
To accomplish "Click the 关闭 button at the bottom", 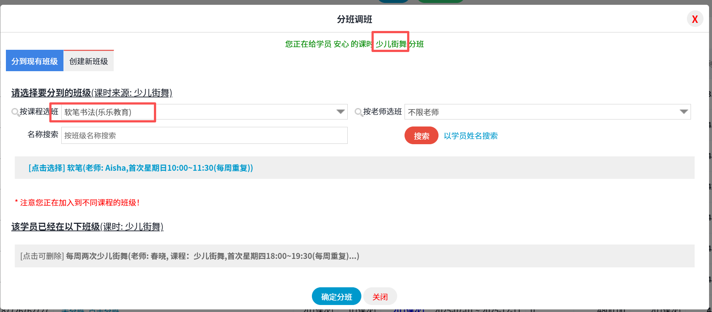I will (380, 297).
